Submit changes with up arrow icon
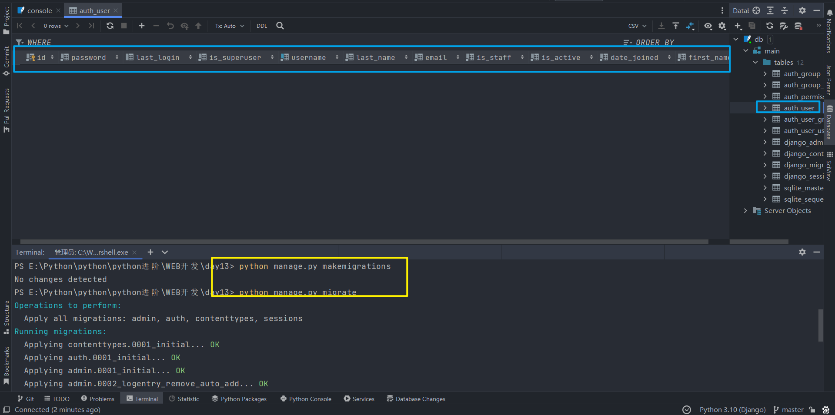 coord(198,26)
